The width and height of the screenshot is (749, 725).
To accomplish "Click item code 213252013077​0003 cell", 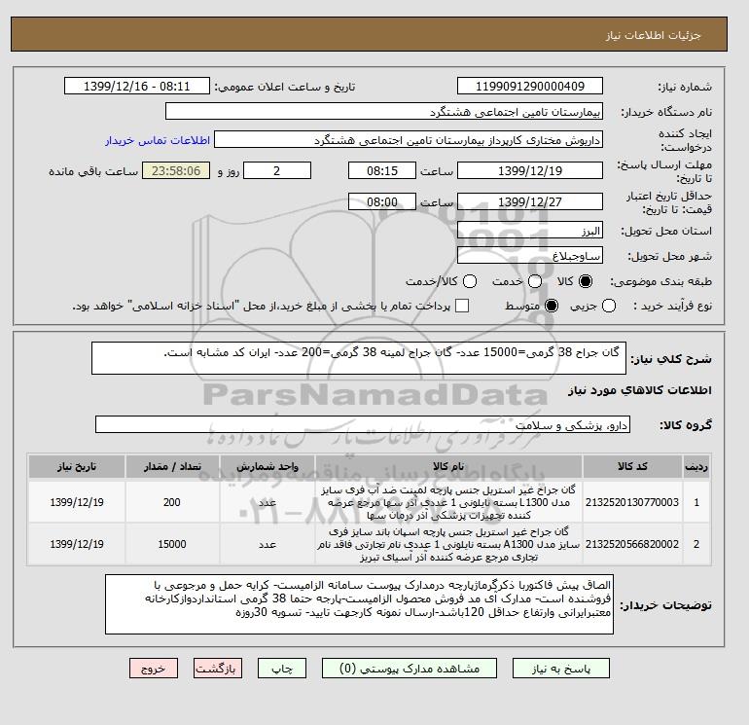I will (x=632, y=502).
